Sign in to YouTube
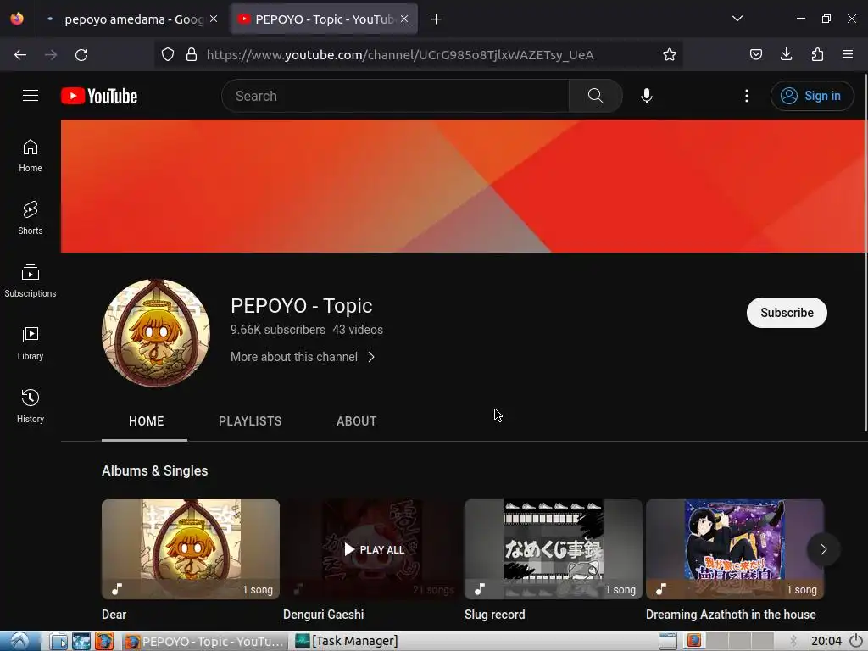 tap(812, 96)
